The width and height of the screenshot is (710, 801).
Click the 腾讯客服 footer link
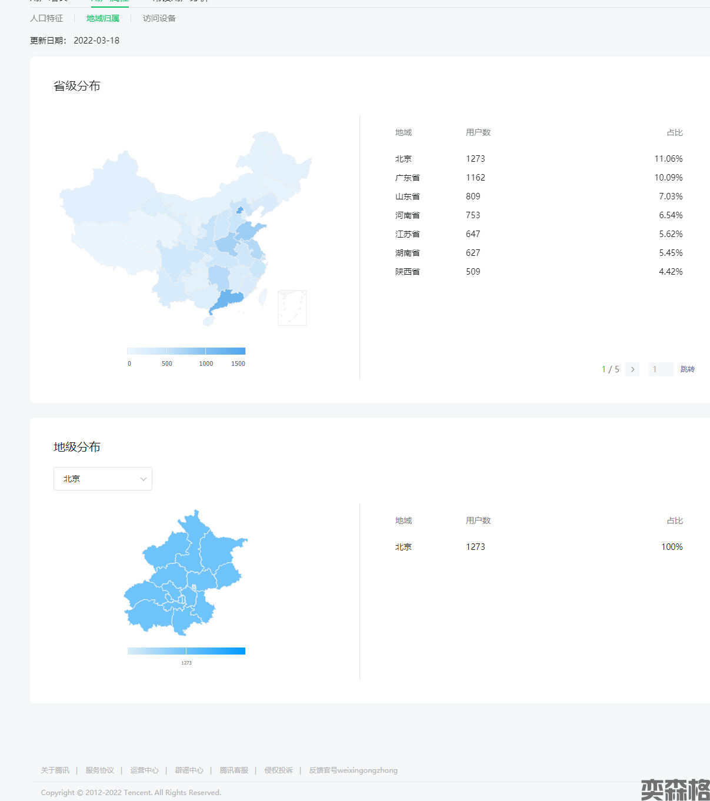[234, 770]
